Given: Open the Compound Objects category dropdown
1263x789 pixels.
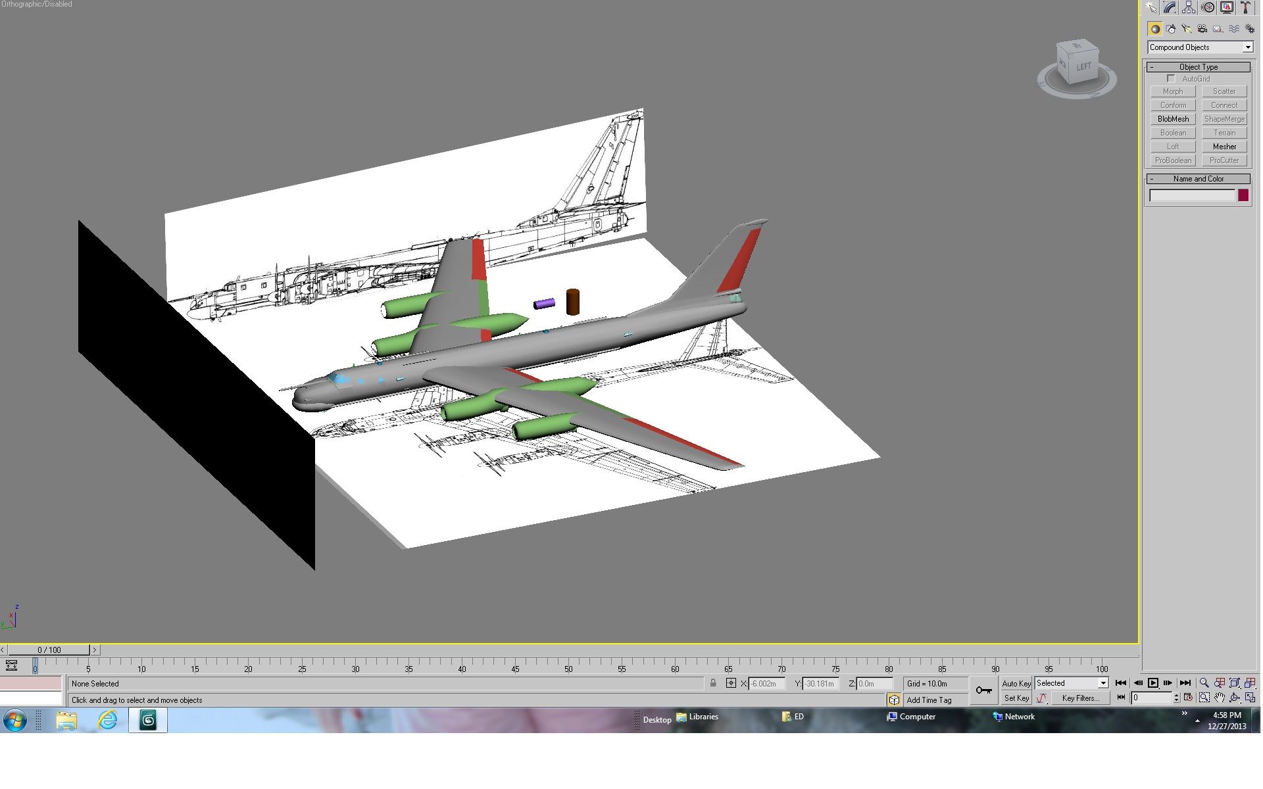Looking at the screenshot, I should [1201, 47].
